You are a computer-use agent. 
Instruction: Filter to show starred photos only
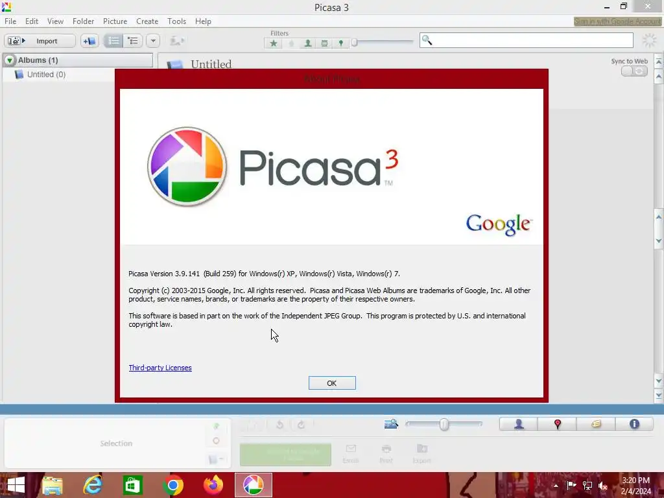coord(274,43)
